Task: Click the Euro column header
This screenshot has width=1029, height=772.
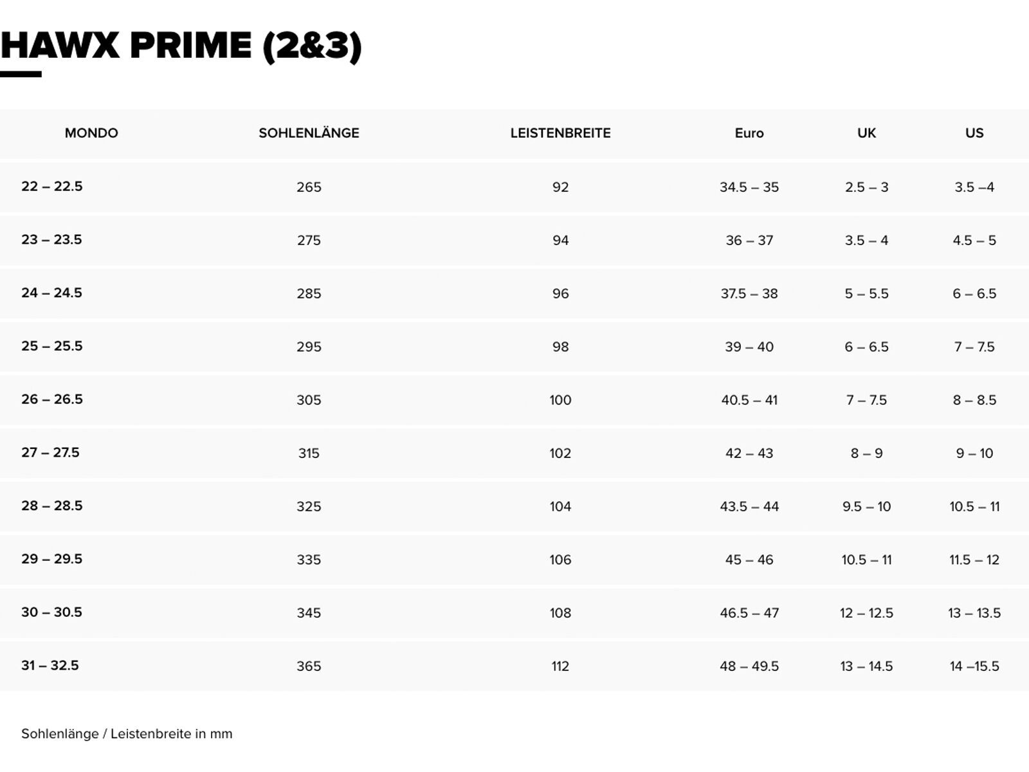Action: tap(749, 133)
